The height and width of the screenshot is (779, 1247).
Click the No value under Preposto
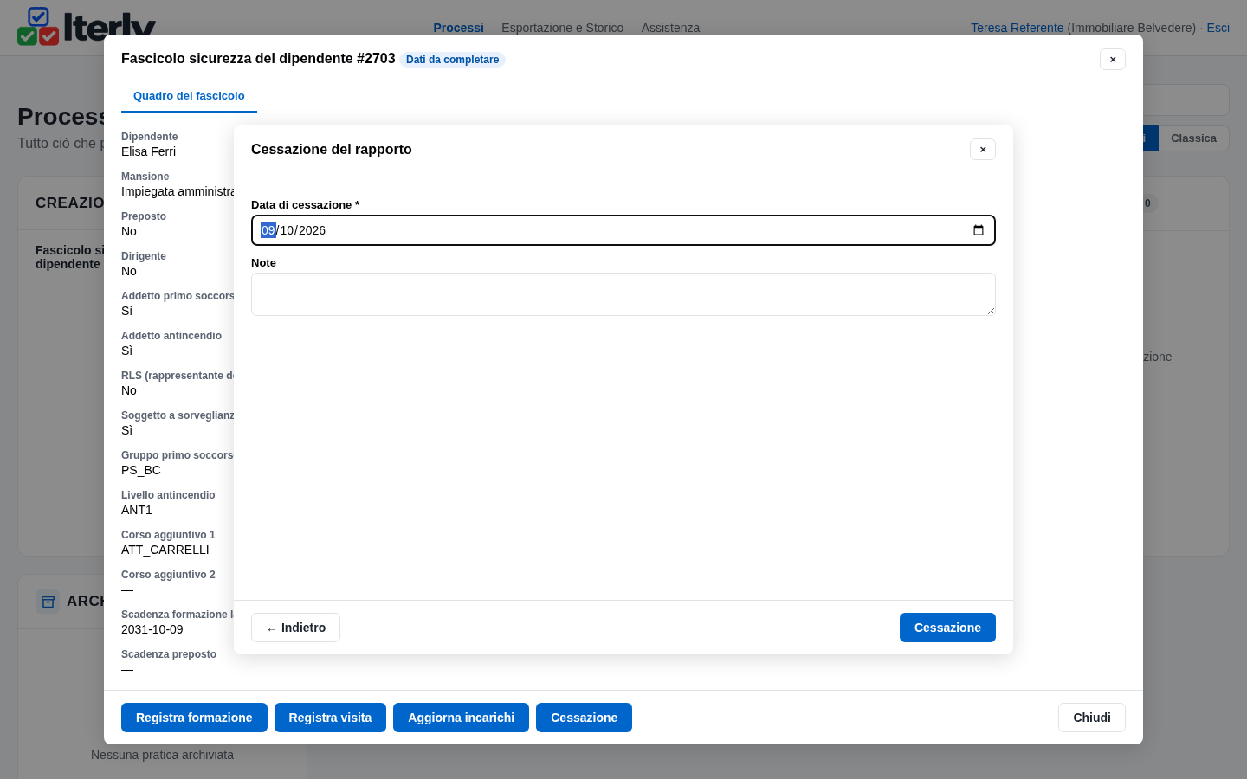(x=129, y=231)
